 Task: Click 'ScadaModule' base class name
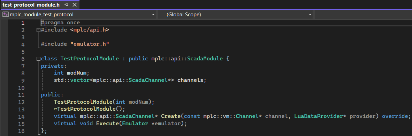(x=205, y=59)
